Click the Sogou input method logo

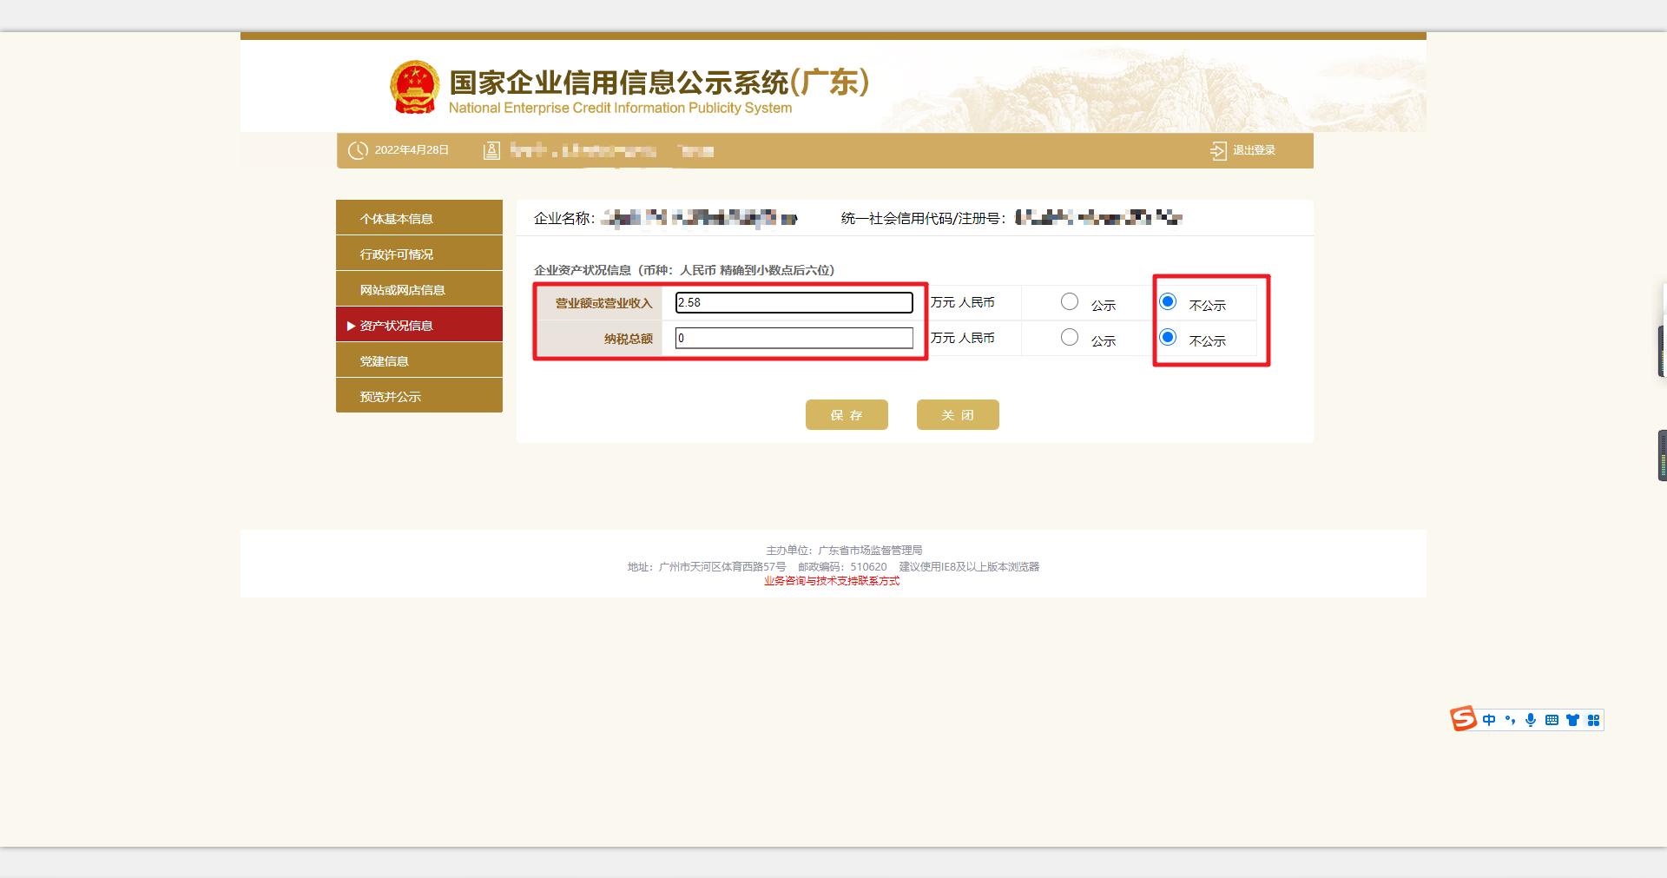(1466, 719)
